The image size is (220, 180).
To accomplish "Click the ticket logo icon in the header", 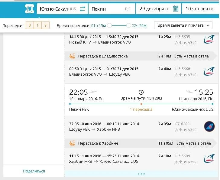I will [30, 9].
